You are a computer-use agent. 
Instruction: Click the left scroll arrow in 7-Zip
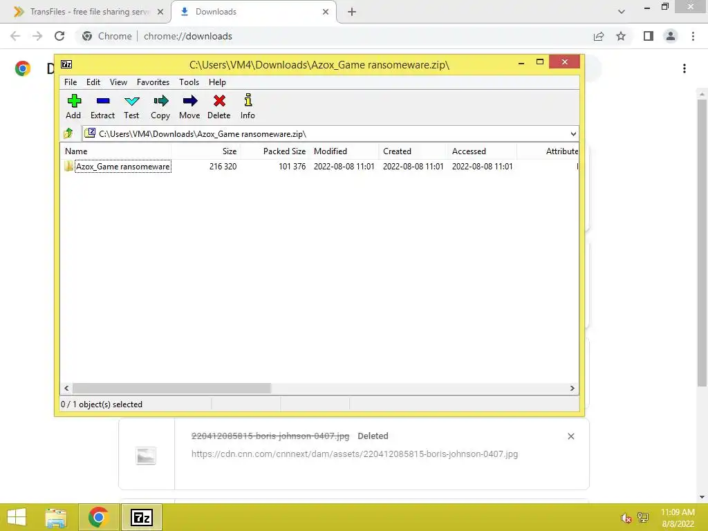click(66, 389)
